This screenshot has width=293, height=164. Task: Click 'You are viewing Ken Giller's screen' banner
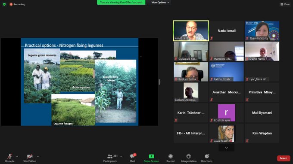coord(121,3)
